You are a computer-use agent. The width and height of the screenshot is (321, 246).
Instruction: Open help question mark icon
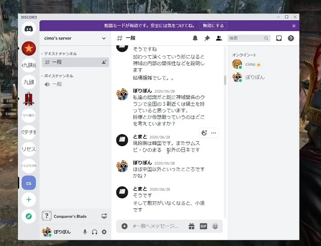pyautogui.click(x=291, y=38)
